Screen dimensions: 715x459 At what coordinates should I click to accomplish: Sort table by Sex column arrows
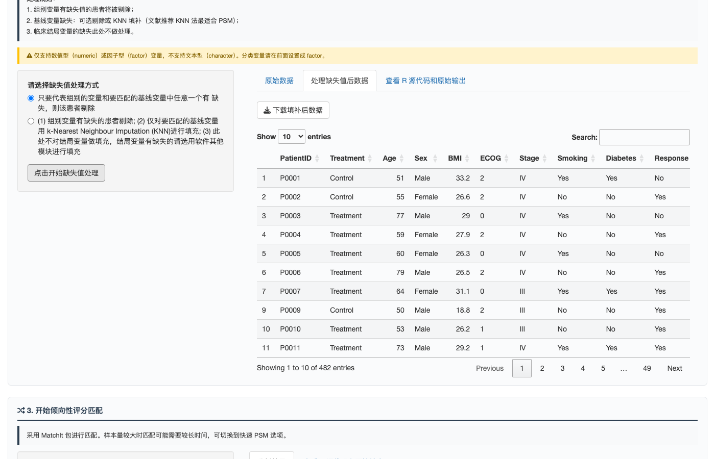[x=435, y=159]
